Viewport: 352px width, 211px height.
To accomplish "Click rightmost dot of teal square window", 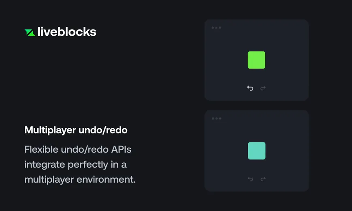I will [x=220, y=118].
